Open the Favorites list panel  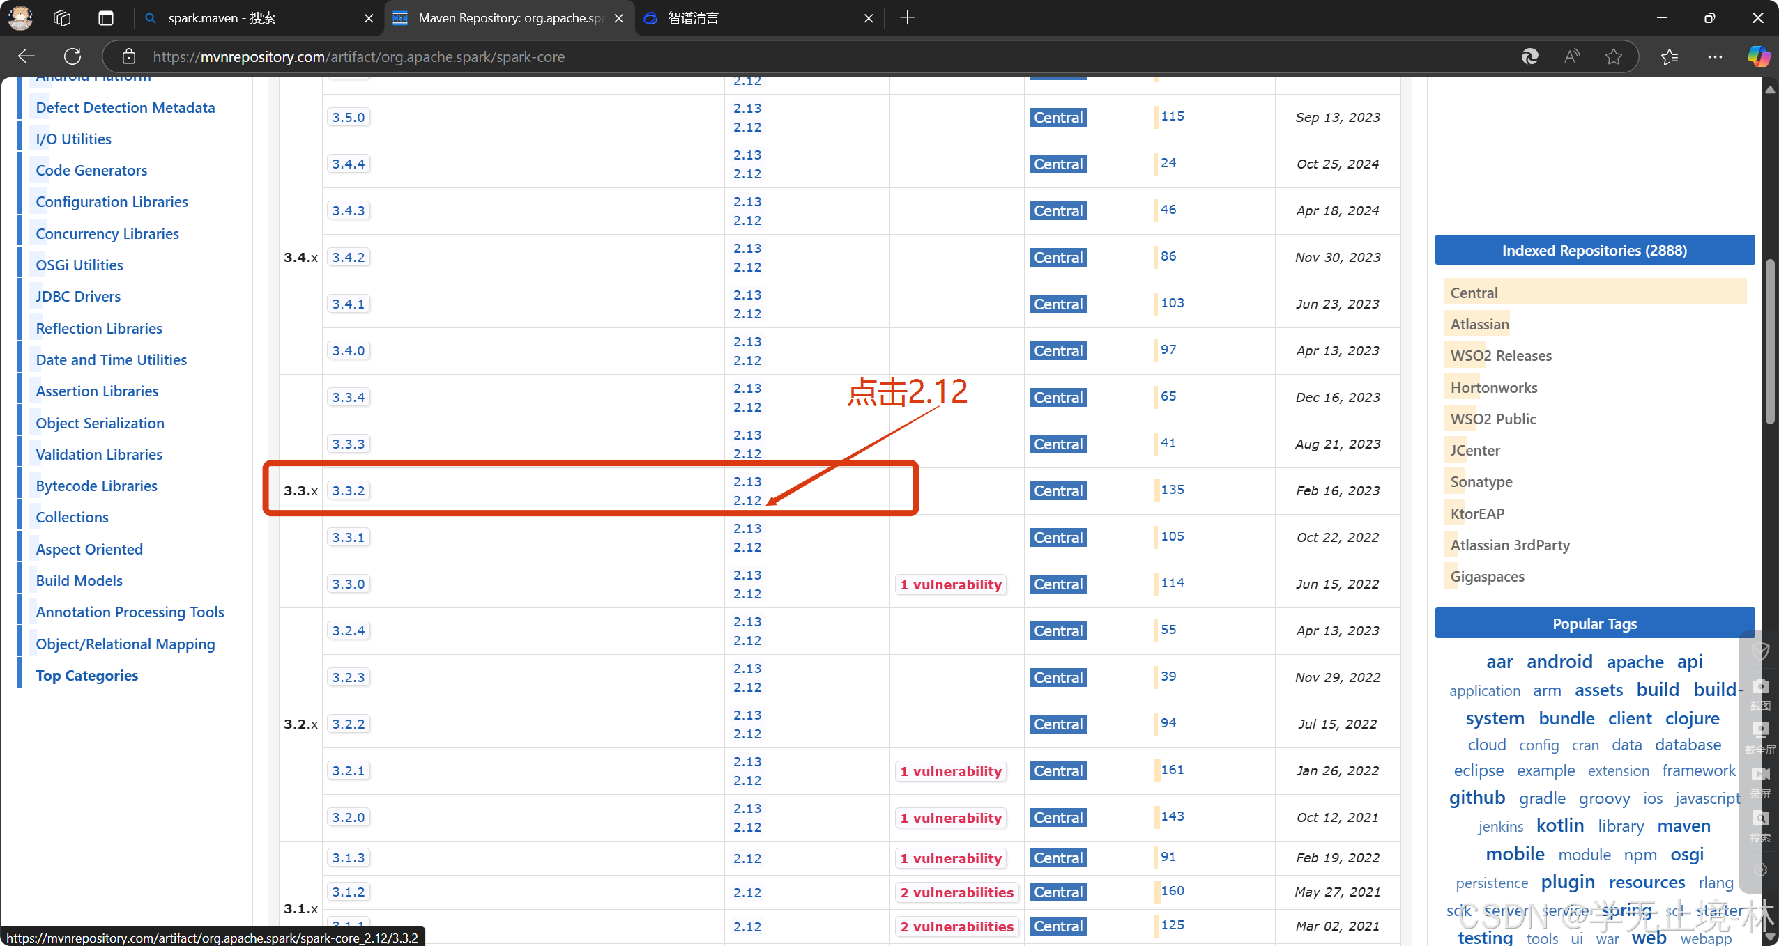pos(1670,56)
